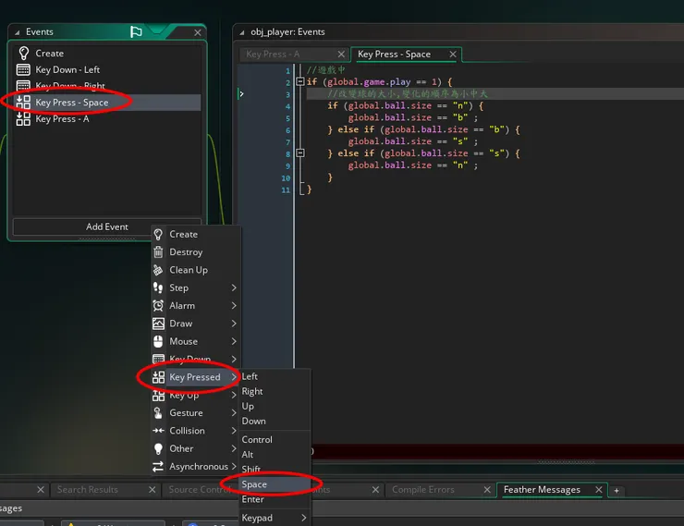This screenshot has height=526, width=684.
Task: Close the Compile Errors tab
Action: tap(487, 490)
